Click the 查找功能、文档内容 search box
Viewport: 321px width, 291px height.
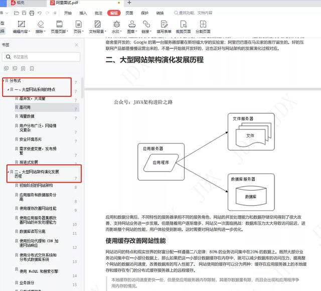tap(194, 13)
